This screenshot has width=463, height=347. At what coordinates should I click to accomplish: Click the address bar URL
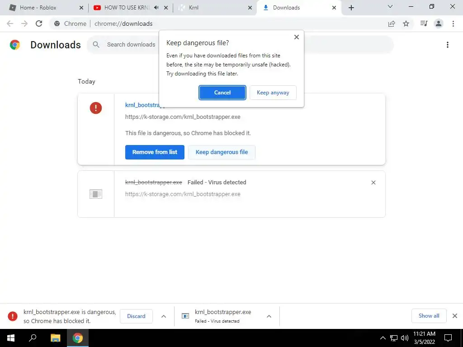pos(123,23)
